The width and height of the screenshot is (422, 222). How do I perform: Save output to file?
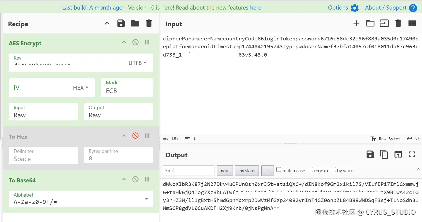pyautogui.click(x=370, y=155)
